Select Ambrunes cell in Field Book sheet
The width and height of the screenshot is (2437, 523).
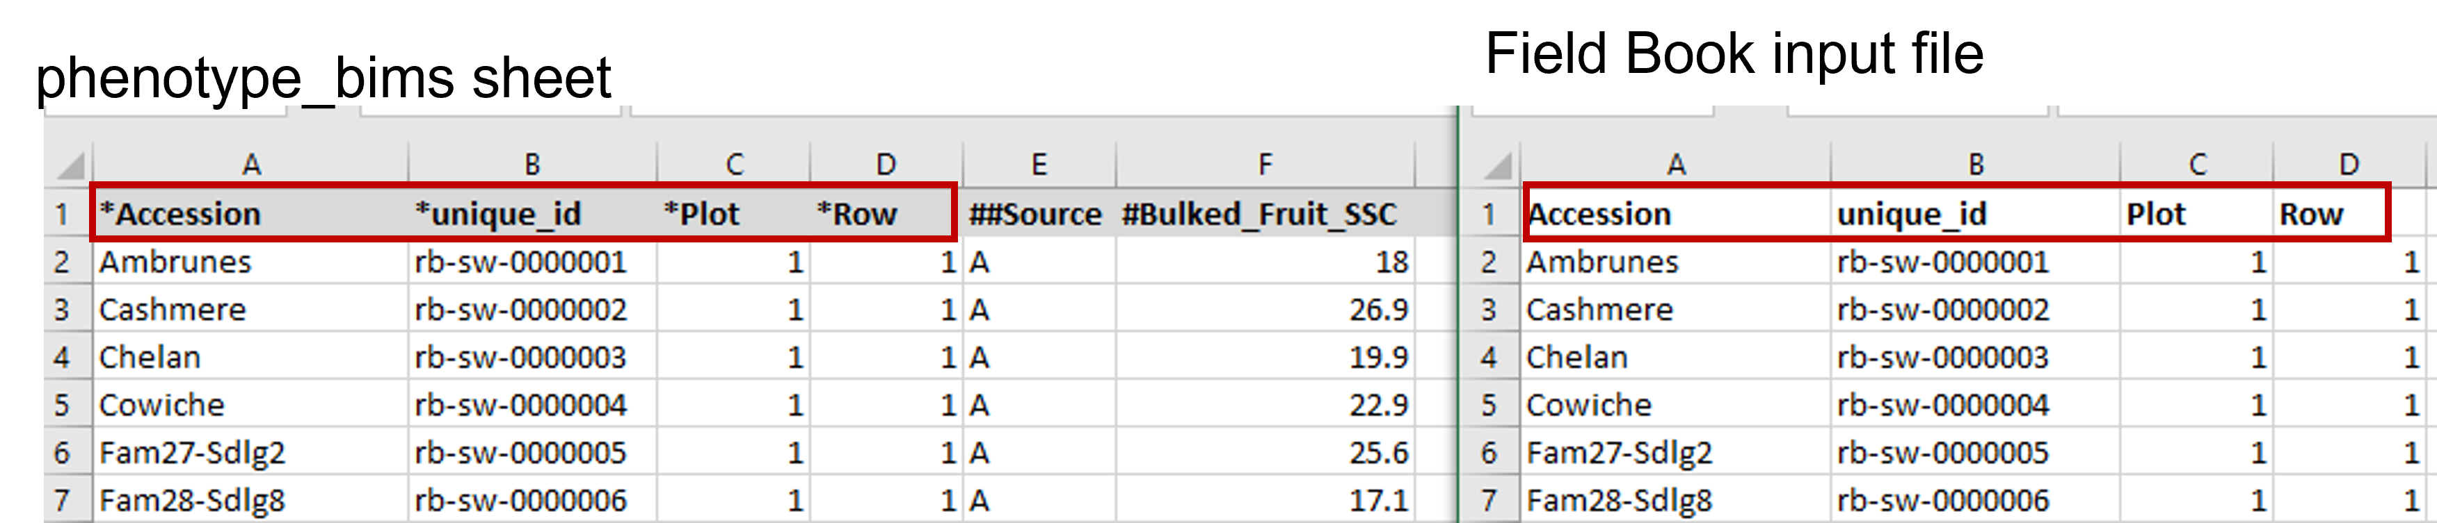(1675, 261)
